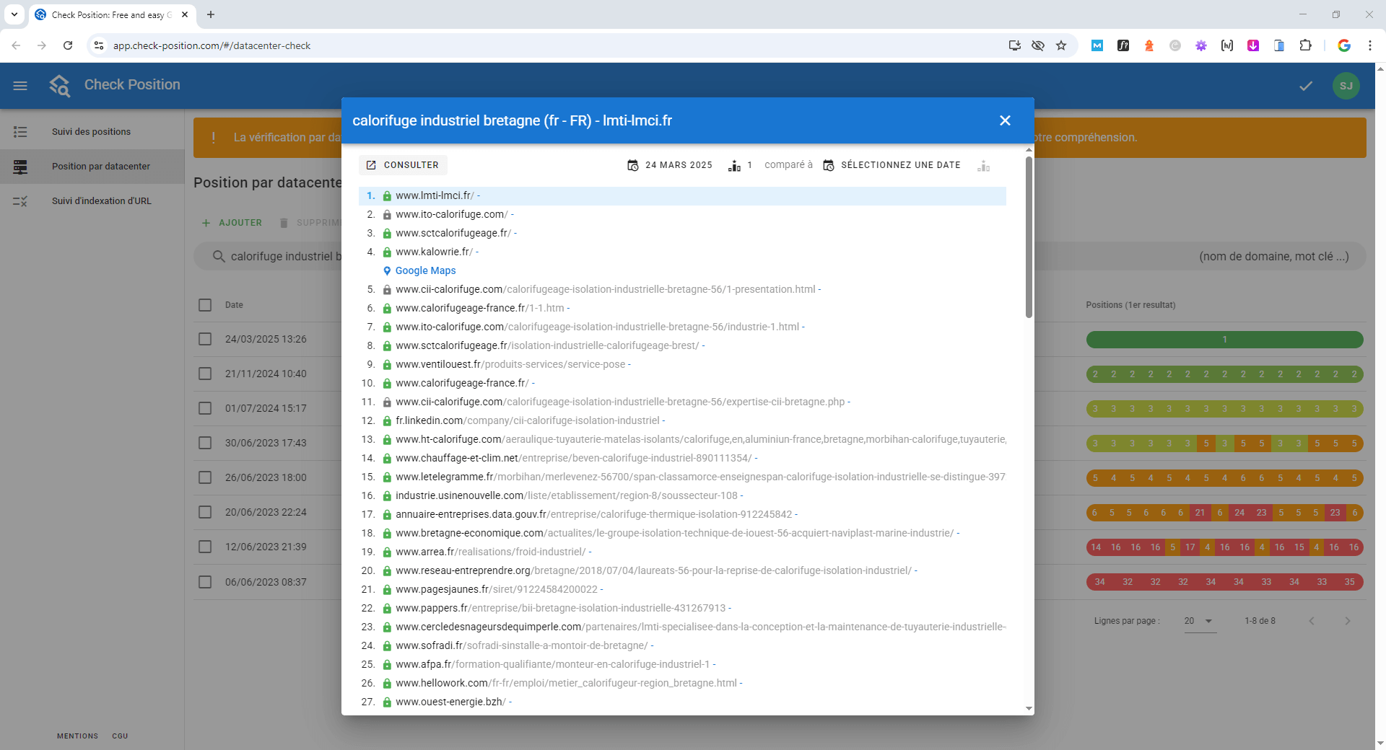
Task: Open fr.linkedin.com cii-calorifuge result
Action: [528, 420]
